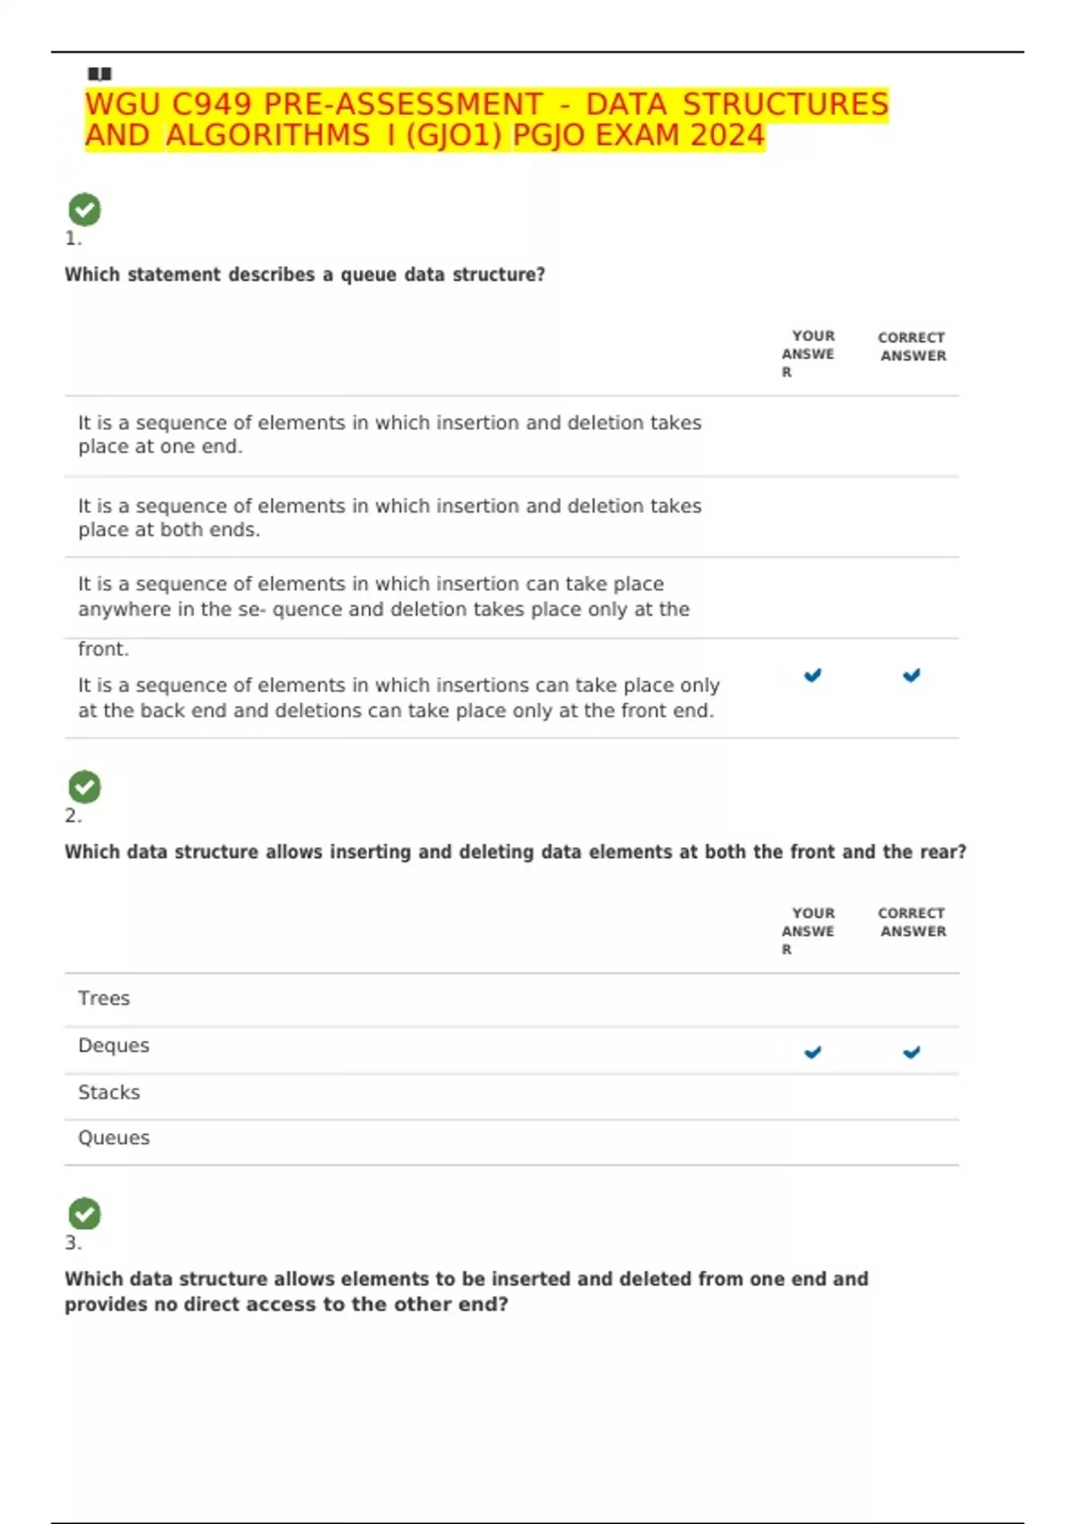Screen dimensions: 1076x1524
Task: Click the question 3 text about one end
Action: (466, 1292)
